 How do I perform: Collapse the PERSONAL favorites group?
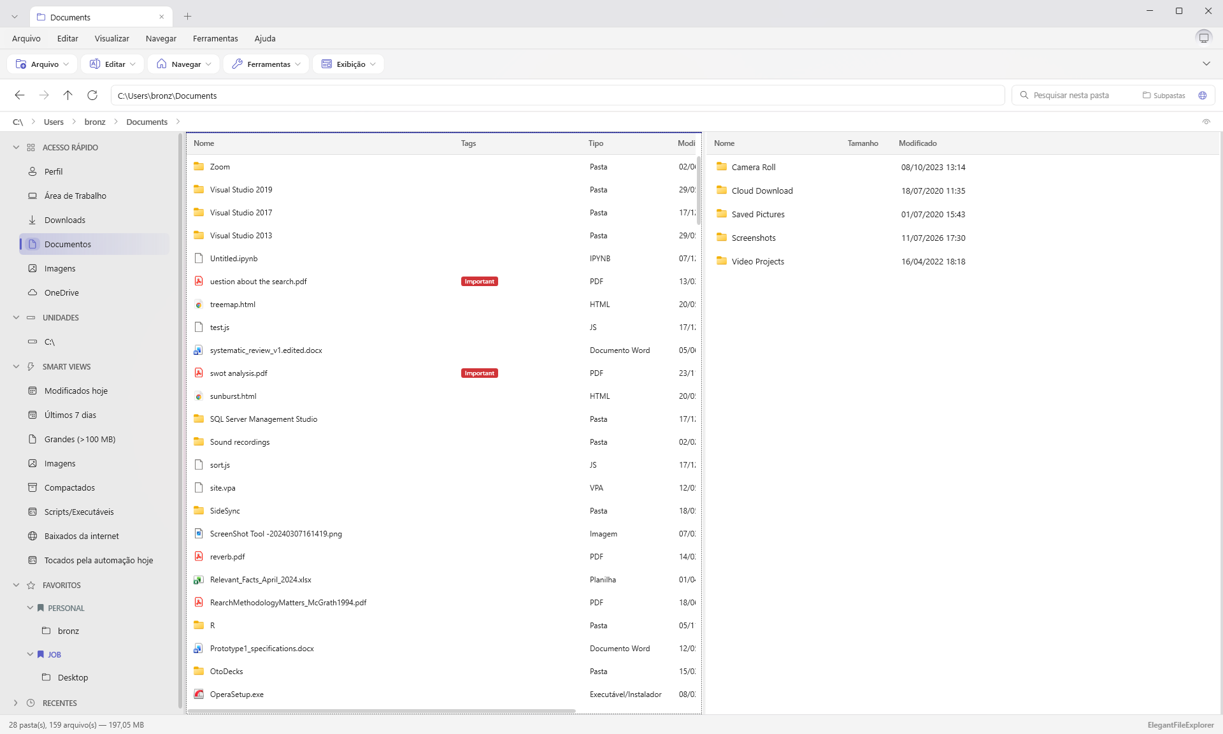[30, 608]
